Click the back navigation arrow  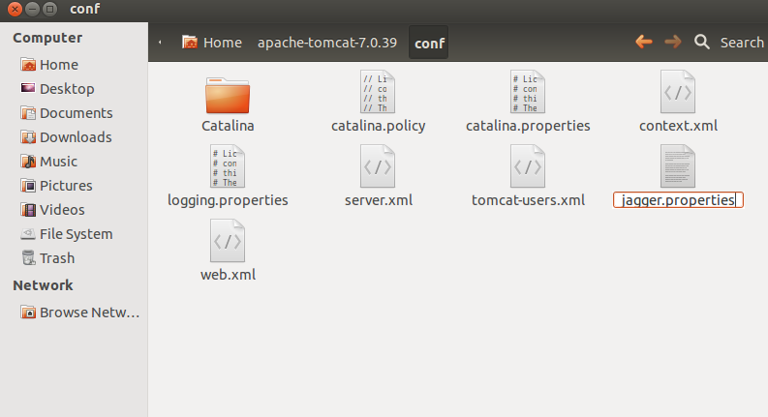tap(644, 43)
